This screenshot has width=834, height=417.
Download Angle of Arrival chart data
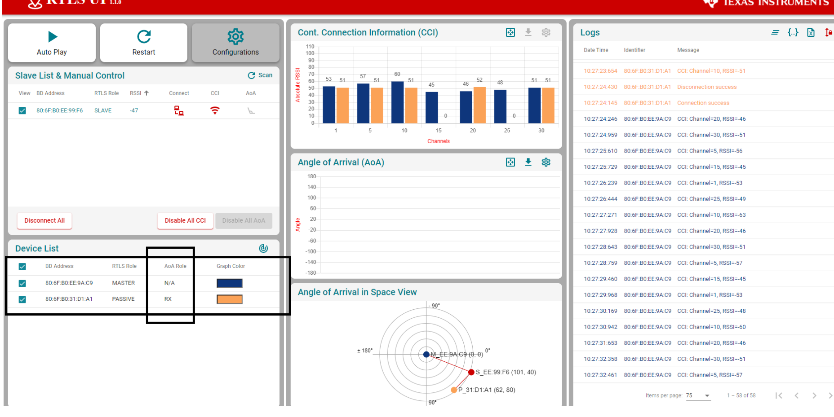coord(528,162)
